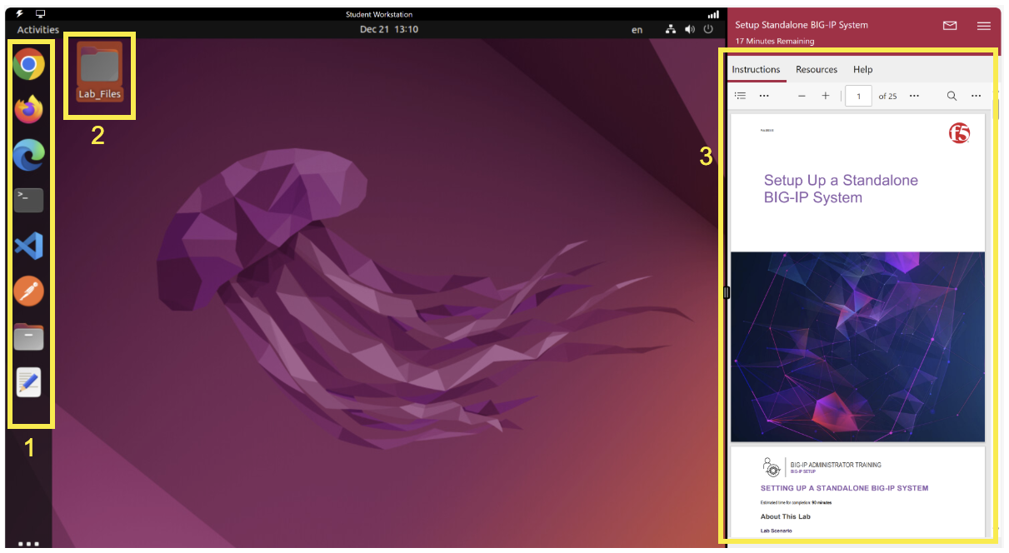Open the Files manager in the dock
Screen dimensions: 1009x553
29,336
